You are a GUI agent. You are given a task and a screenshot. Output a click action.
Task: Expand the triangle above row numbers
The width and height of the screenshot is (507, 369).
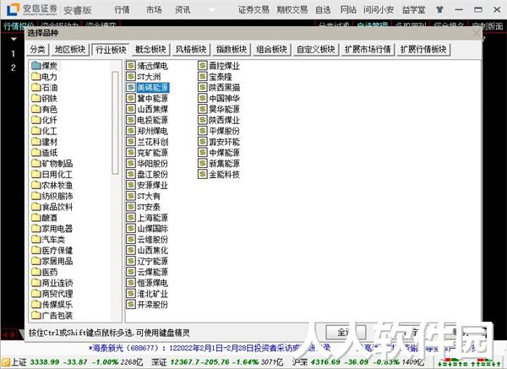click(14, 40)
